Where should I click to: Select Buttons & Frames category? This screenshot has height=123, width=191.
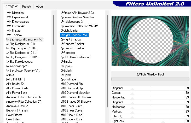point(17,110)
